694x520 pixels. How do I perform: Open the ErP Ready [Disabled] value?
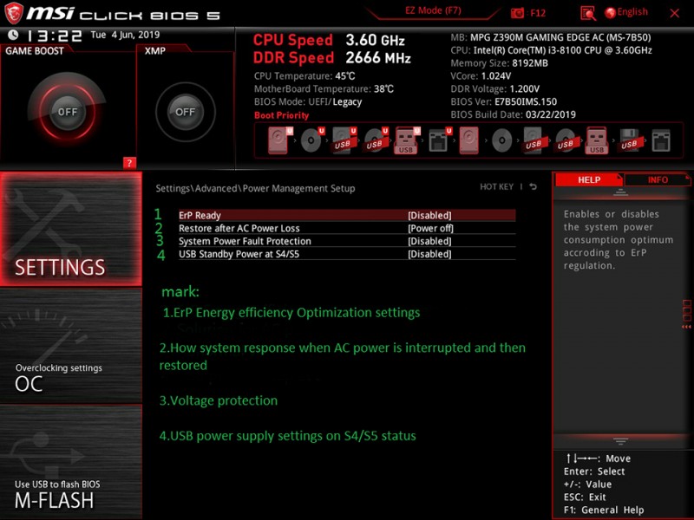pyautogui.click(x=429, y=215)
